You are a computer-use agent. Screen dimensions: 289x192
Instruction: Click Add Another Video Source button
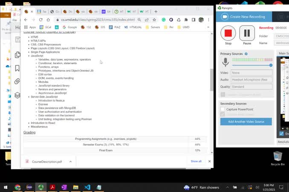pos(246,121)
